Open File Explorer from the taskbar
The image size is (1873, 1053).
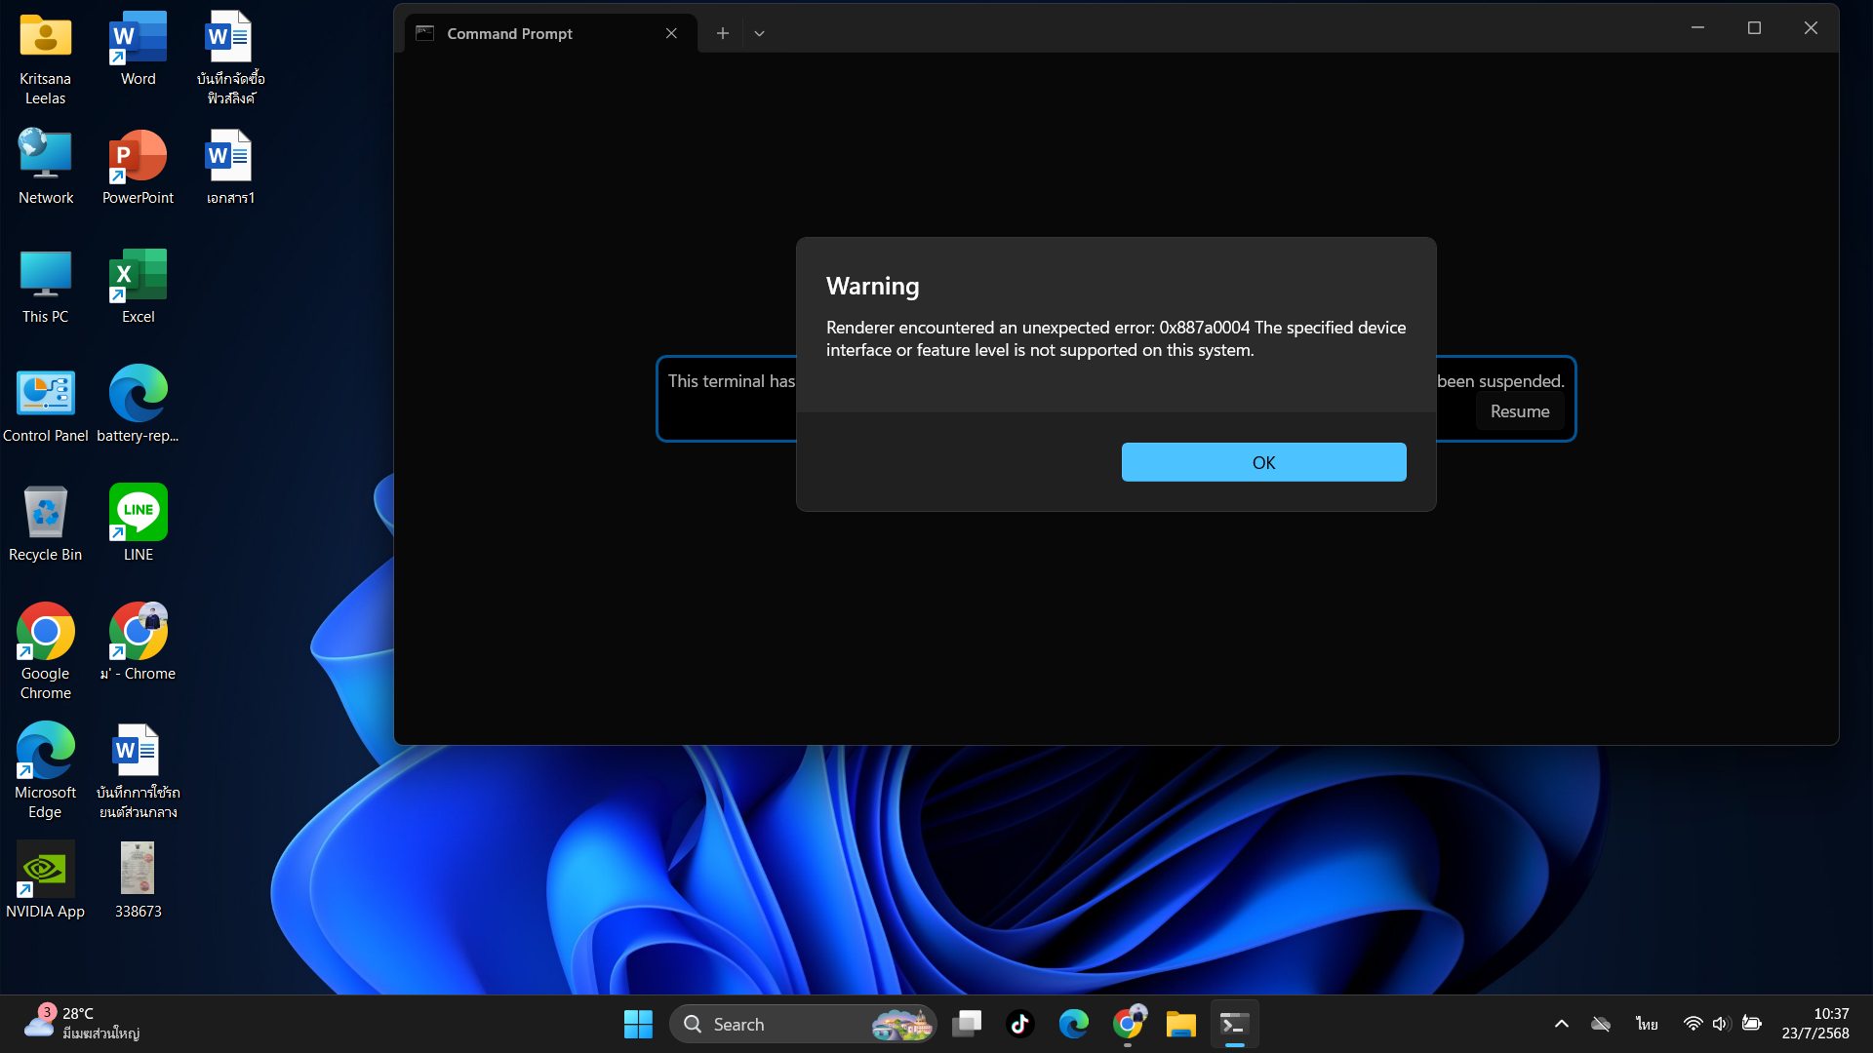pyautogui.click(x=1181, y=1024)
